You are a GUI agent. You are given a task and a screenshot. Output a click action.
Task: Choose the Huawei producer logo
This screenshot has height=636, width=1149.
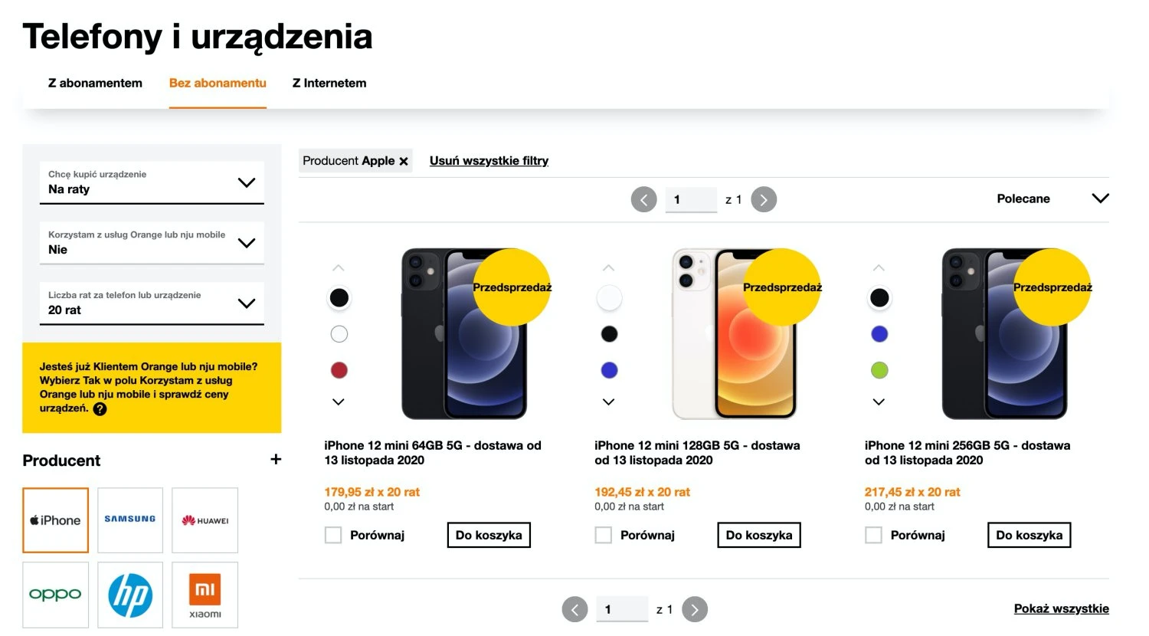click(x=205, y=520)
